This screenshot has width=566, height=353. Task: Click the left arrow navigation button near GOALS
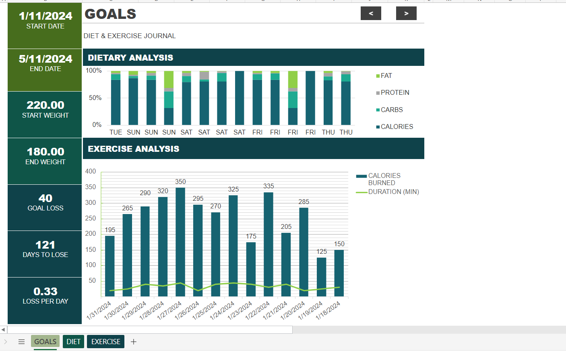point(370,13)
